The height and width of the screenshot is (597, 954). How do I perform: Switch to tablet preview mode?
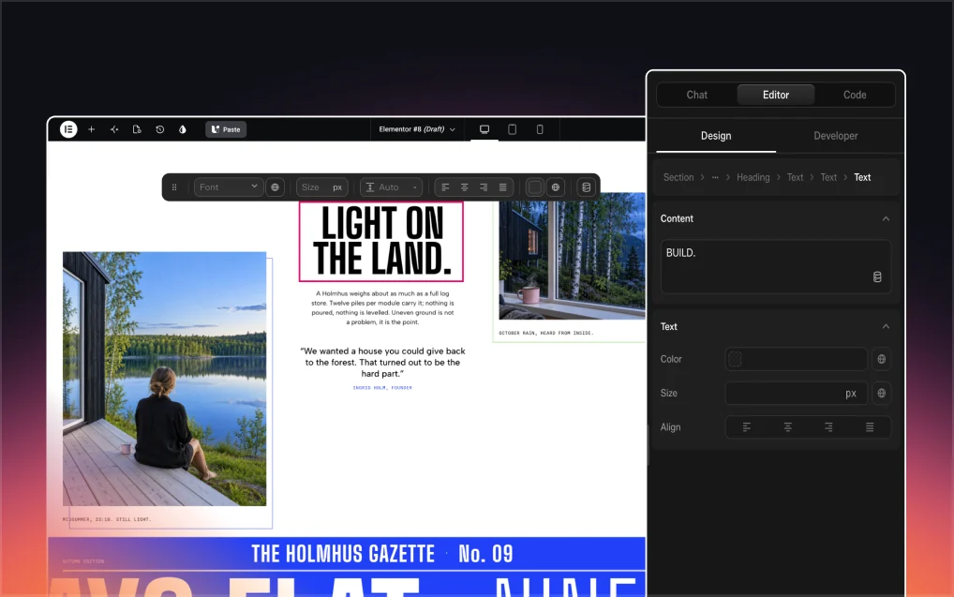tap(513, 129)
